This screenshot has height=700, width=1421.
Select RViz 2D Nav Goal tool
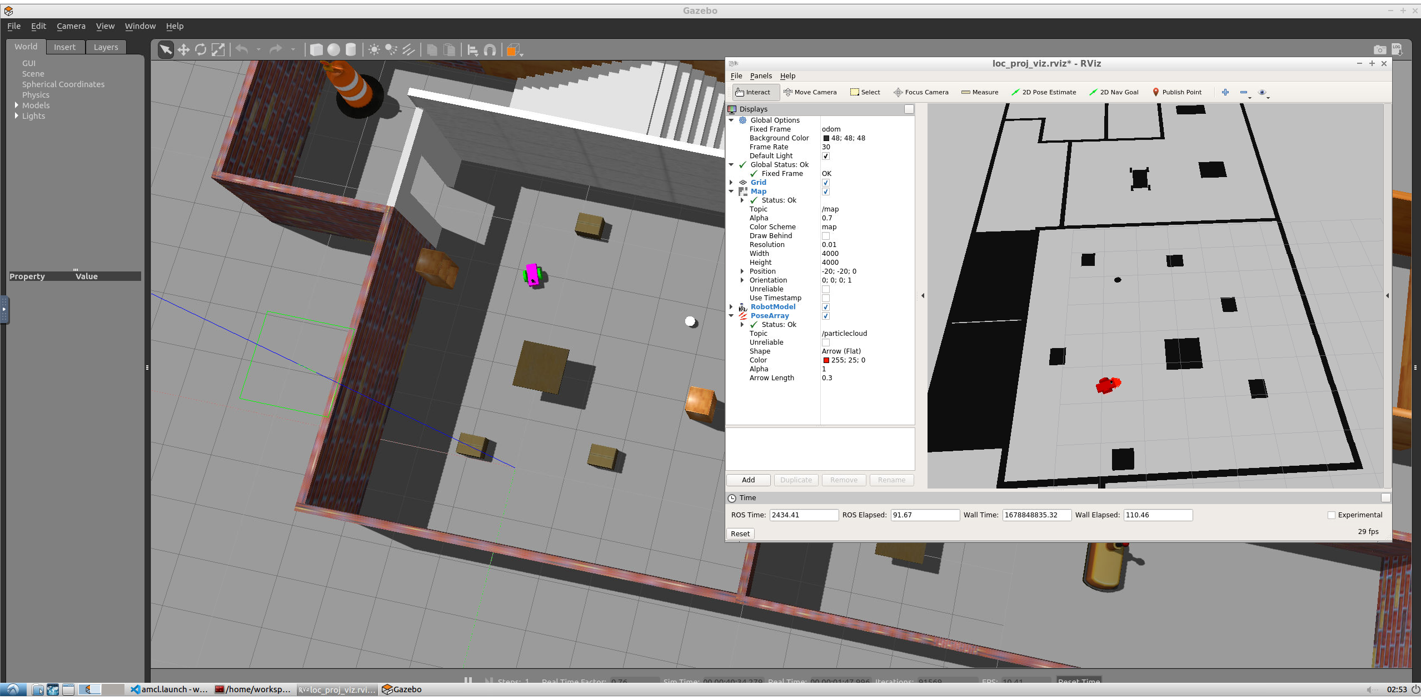coord(1114,92)
